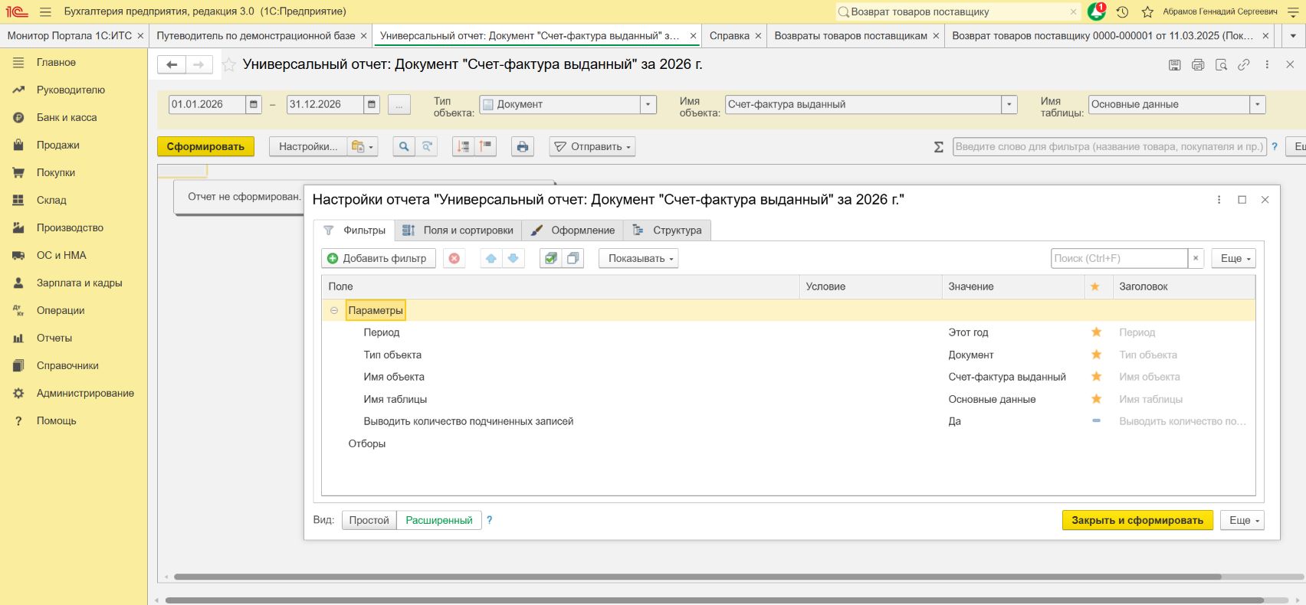Check all filters icon button
1306x605 pixels.
550,259
